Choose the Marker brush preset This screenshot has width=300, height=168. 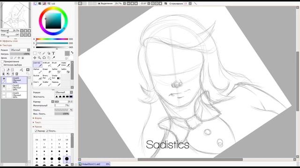[x=37, y=70]
